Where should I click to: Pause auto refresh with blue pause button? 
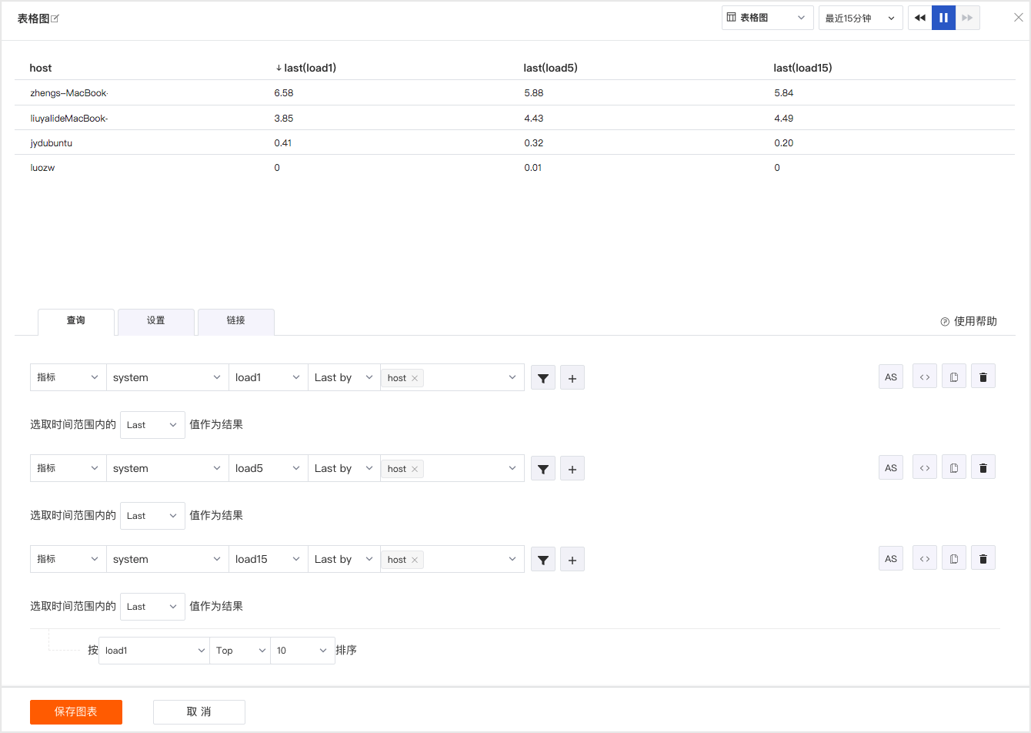point(943,18)
